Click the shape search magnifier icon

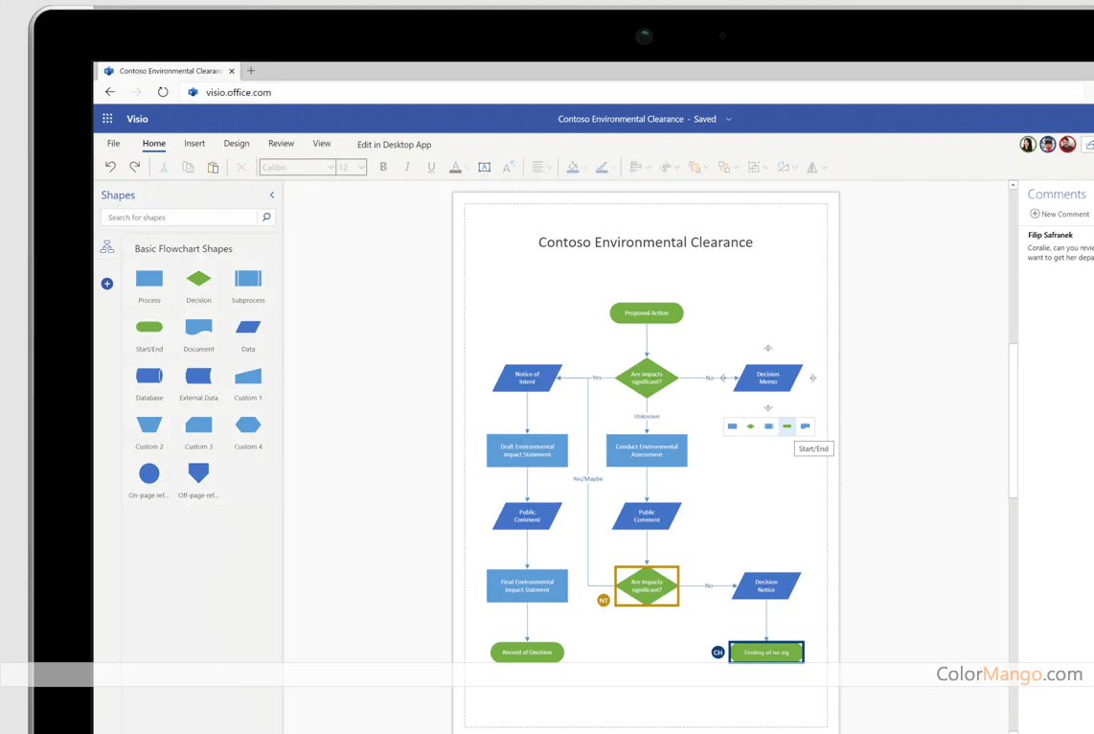point(266,218)
